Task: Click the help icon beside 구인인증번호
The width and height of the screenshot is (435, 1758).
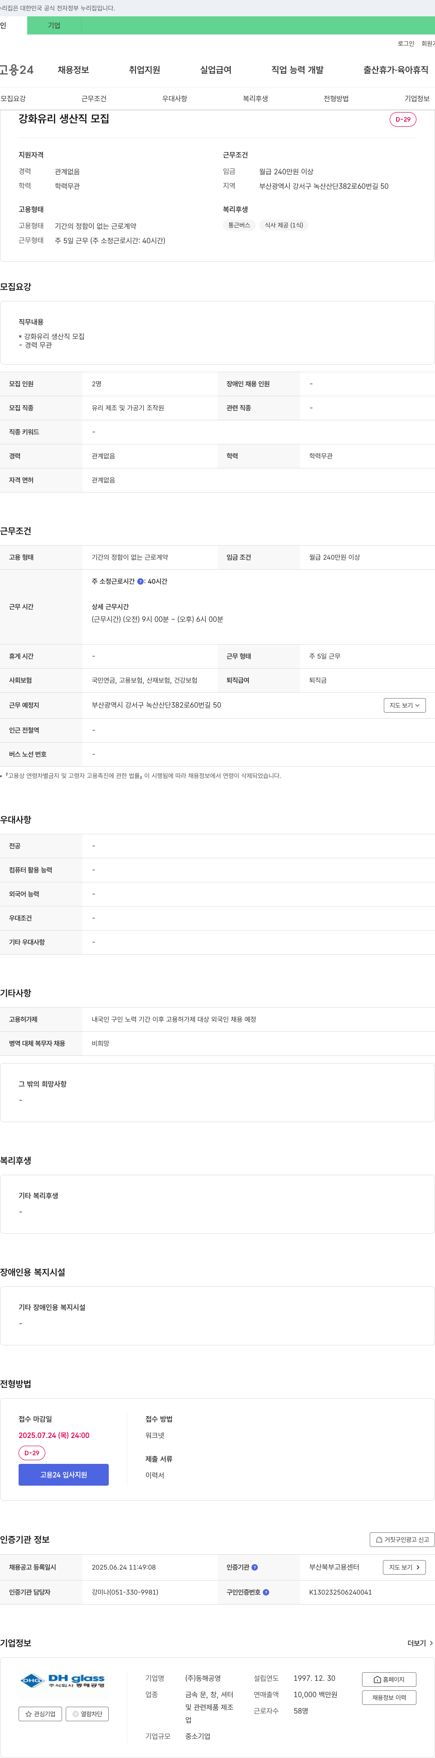Action: coord(266,1592)
